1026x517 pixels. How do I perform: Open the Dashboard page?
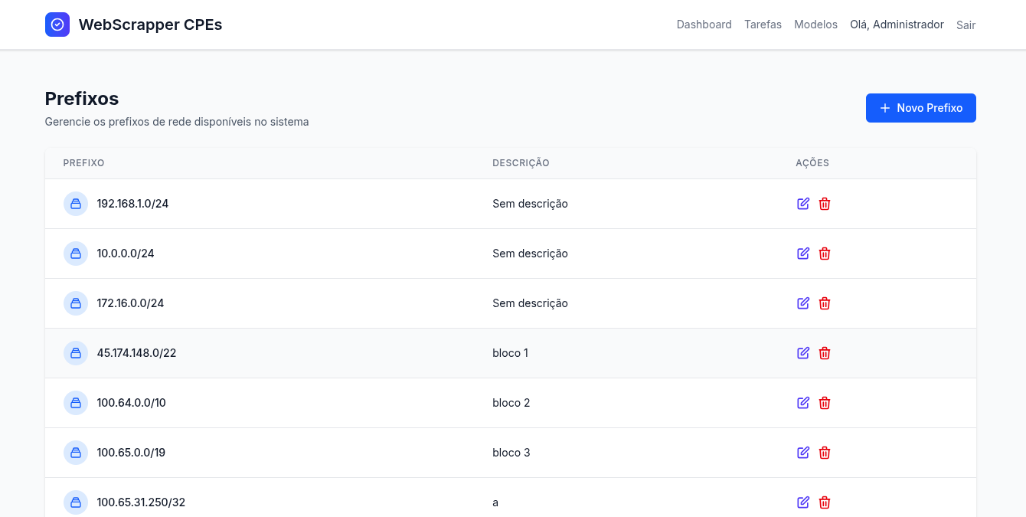(704, 25)
